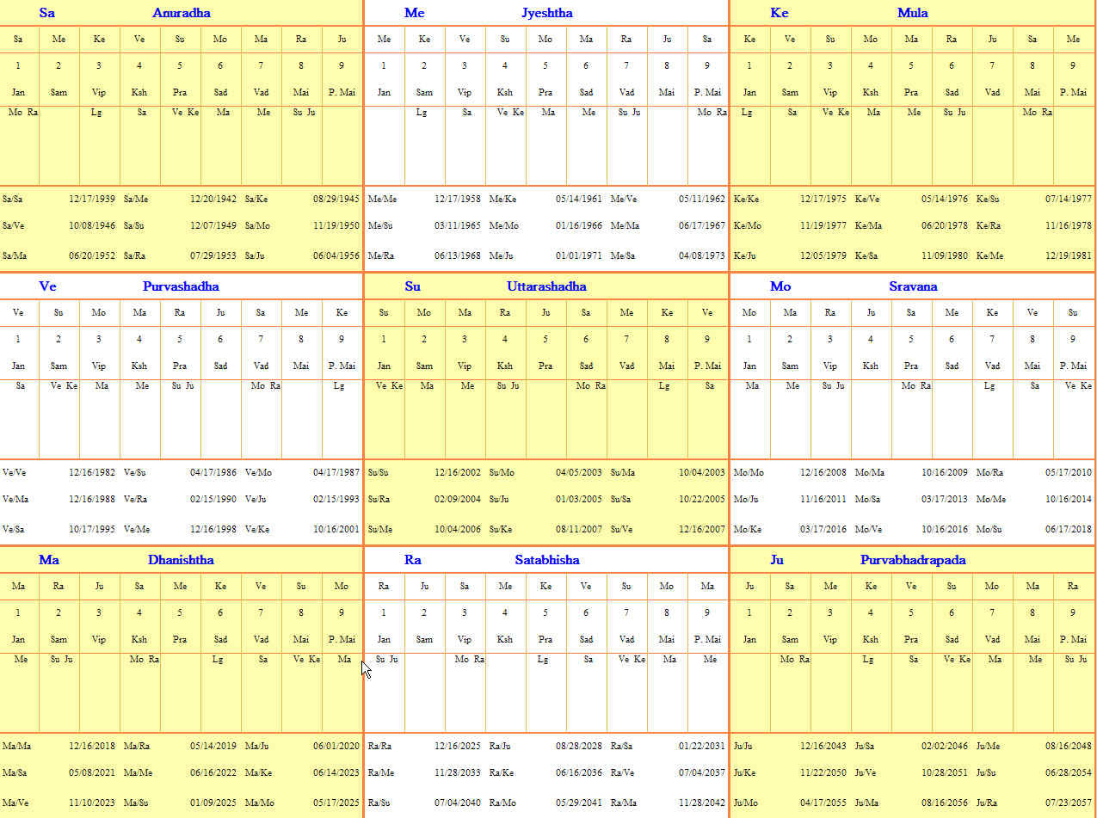Image resolution: width=1097 pixels, height=818 pixels.
Task: Select the Mo/Mo date 12/16/2008
Action: point(823,472)
